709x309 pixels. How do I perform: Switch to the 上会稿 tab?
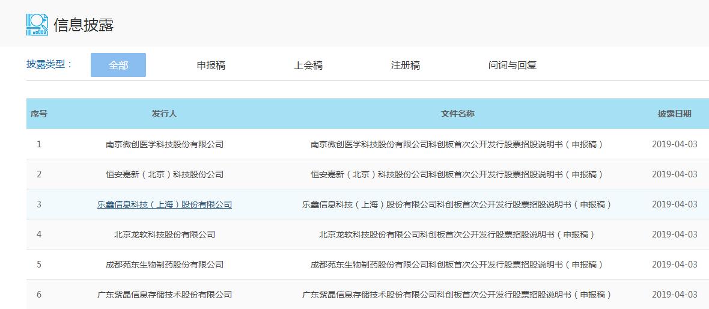308,65
